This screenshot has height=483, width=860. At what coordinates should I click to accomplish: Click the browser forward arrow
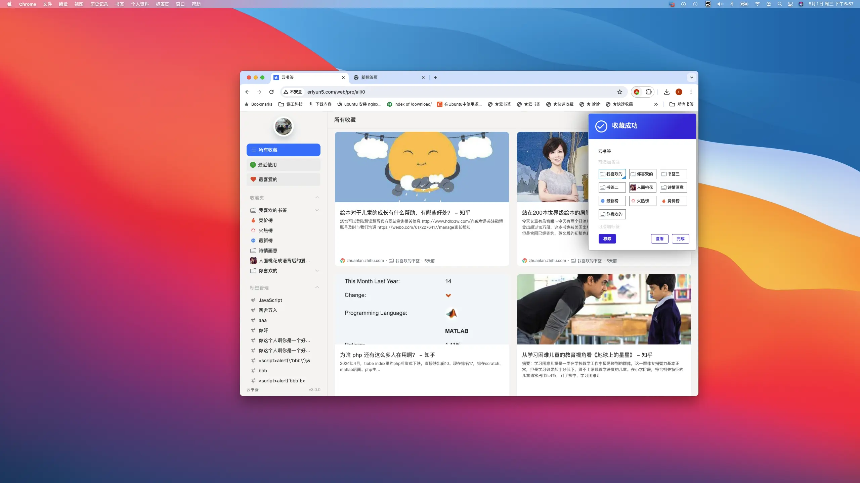(259, 92)
